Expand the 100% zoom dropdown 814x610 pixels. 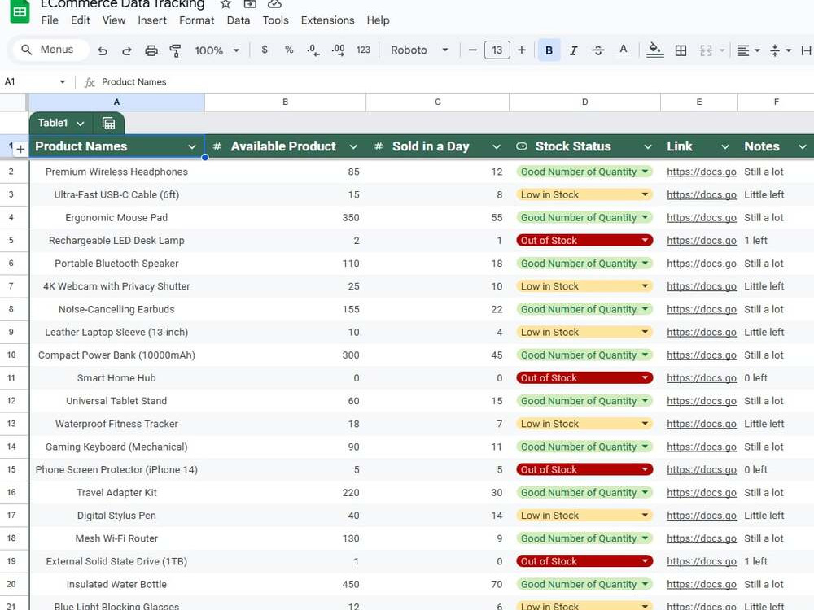pos(217,50)
